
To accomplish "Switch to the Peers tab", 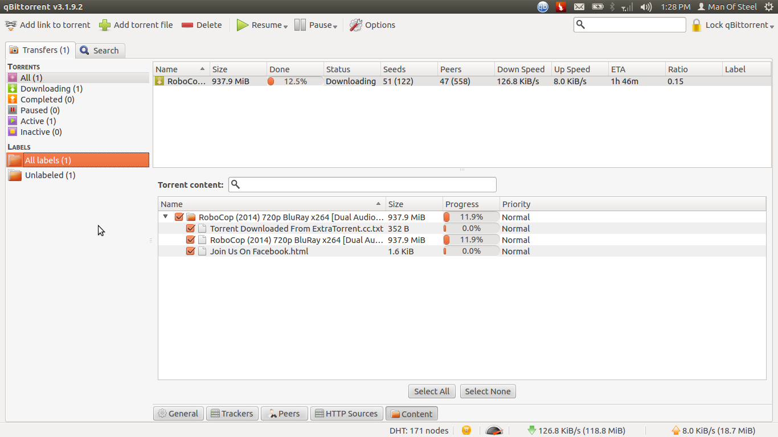I will pyautogui.click(x=284, y=413).
